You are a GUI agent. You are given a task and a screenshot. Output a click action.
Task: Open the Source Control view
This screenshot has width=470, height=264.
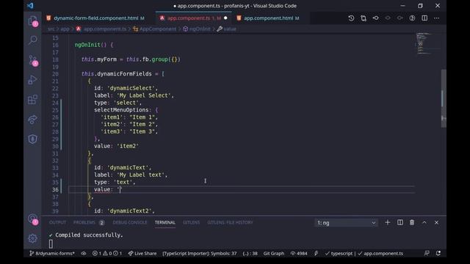tap(32, 60)
